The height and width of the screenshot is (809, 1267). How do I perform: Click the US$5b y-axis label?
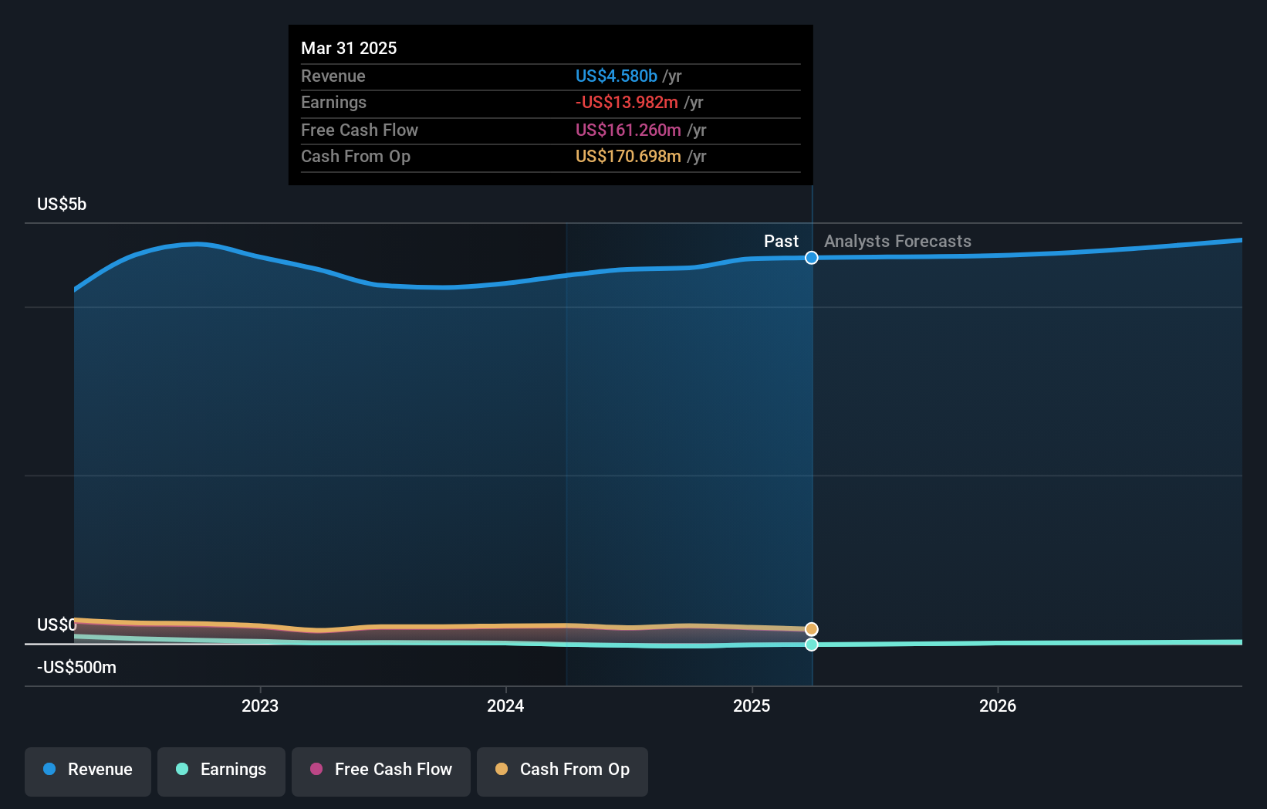pyautogui.click(x=62, y=204)
